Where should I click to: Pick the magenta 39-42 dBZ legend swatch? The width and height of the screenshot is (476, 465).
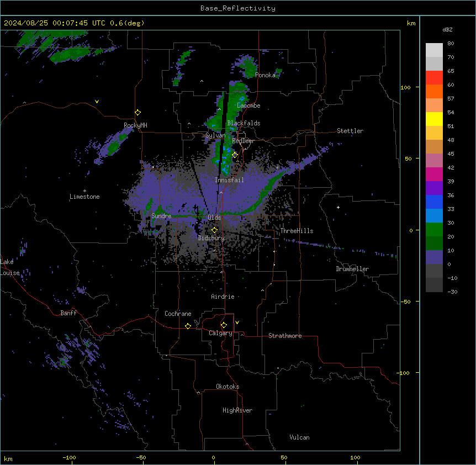tap(434, 175)
